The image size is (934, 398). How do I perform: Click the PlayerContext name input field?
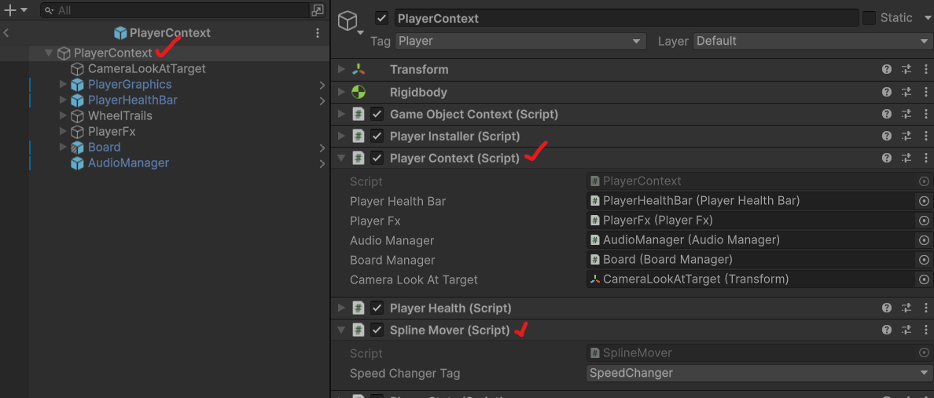(x=625, y=18)
